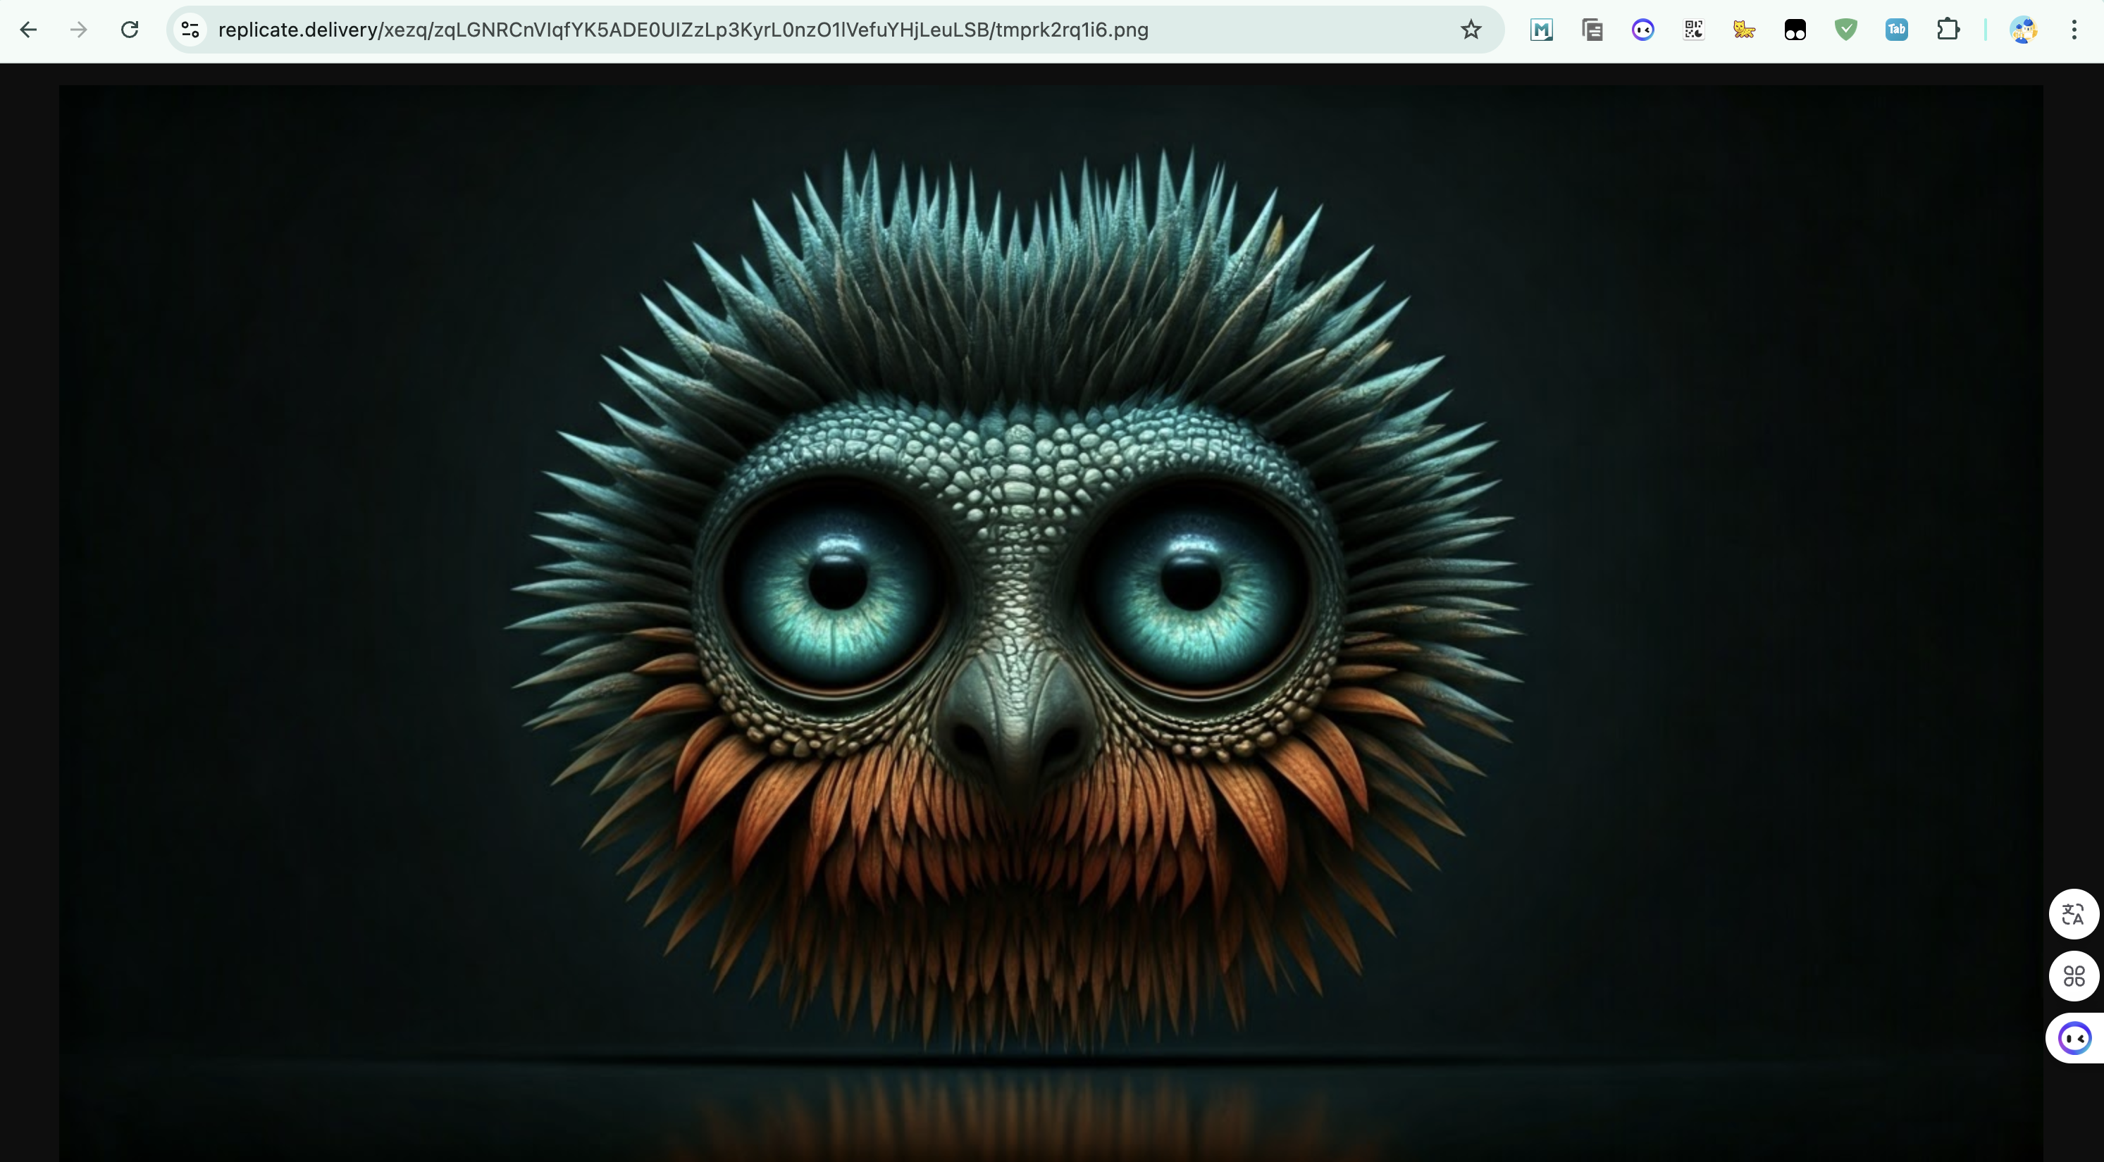
Task: Click the purple winking-face toolbar extension
Action: [x=1642, y=30]
